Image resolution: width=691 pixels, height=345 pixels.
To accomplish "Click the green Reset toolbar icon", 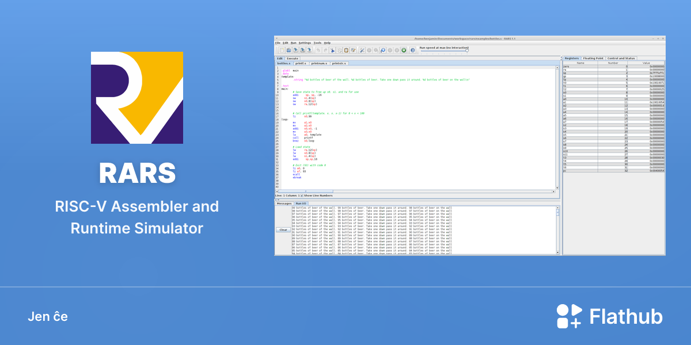I will [404, 50].
